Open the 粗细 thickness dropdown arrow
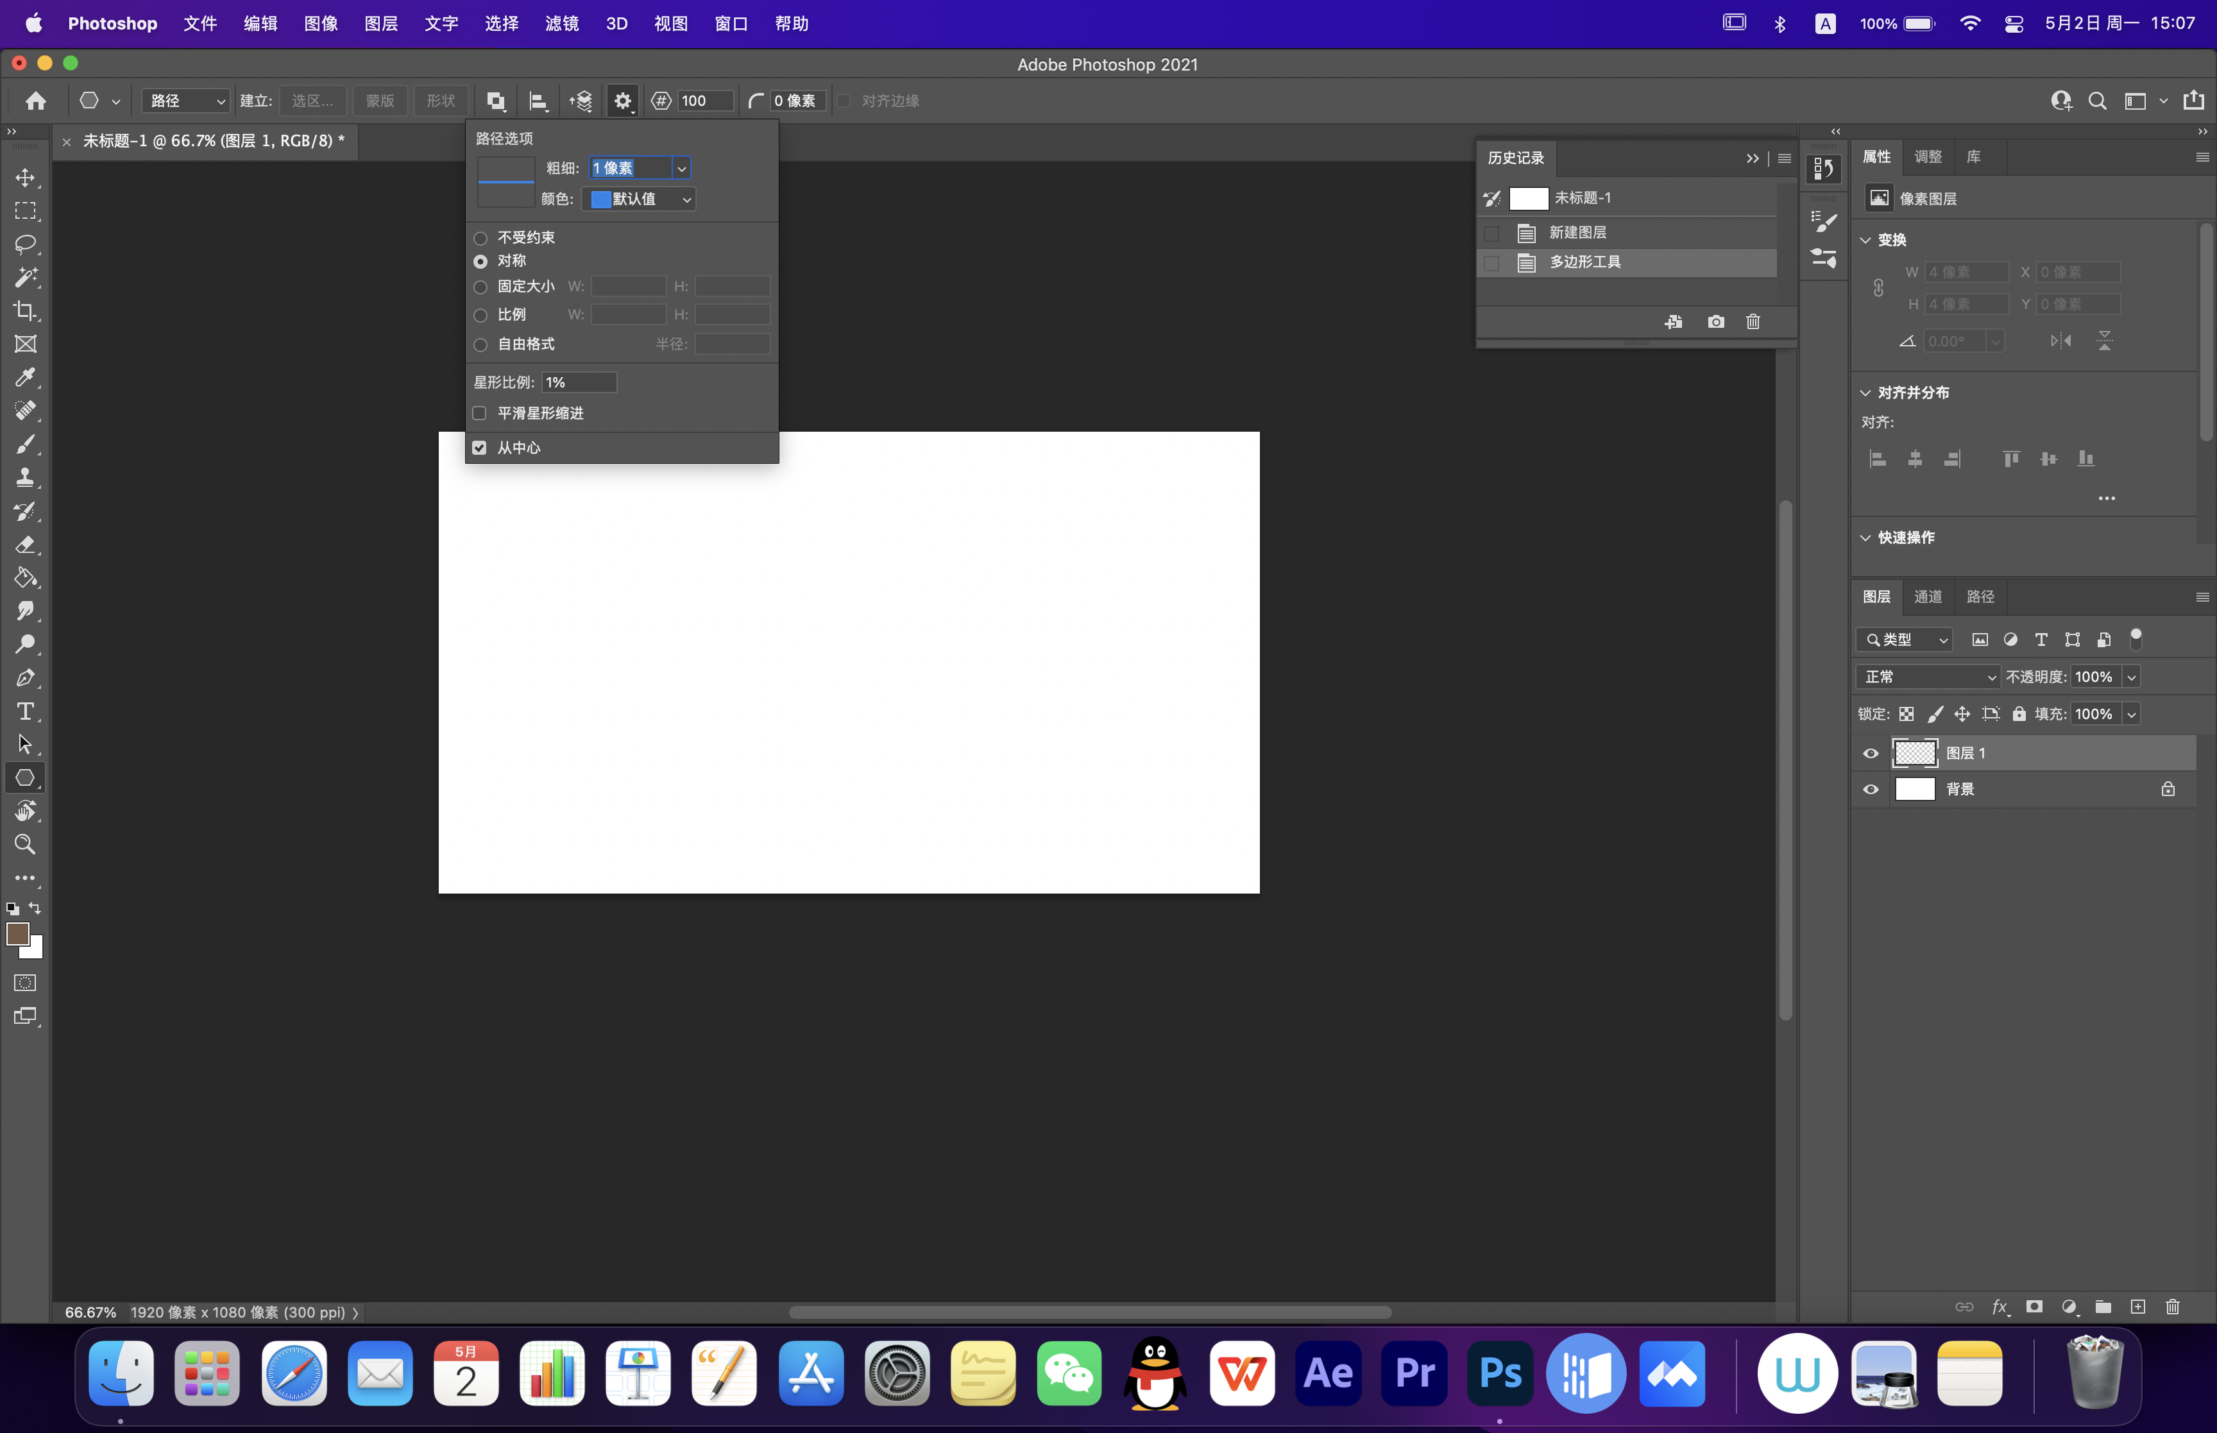Image resolution: width=2217 pixels, height=1433 pixels. (682, 169)
